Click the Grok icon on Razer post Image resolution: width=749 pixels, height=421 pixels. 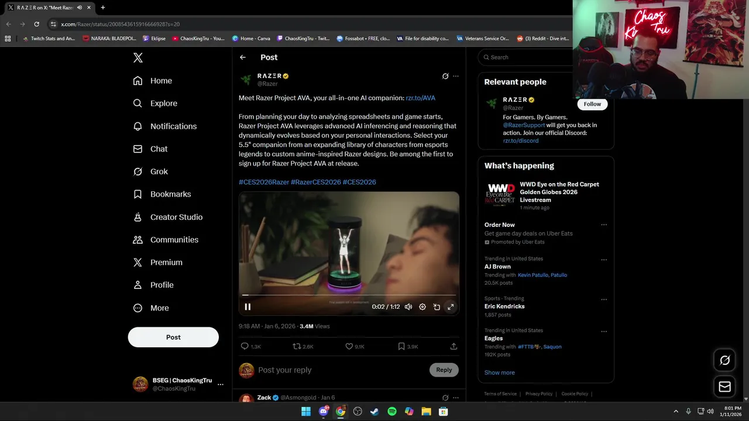pos(445,76)
